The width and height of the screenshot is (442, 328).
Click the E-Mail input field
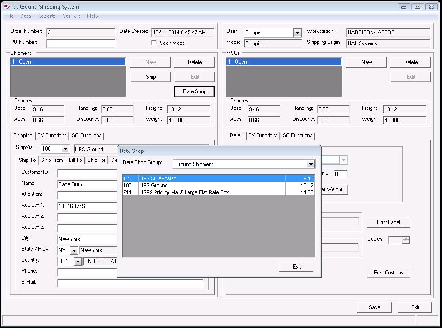(x=130, y=283)
